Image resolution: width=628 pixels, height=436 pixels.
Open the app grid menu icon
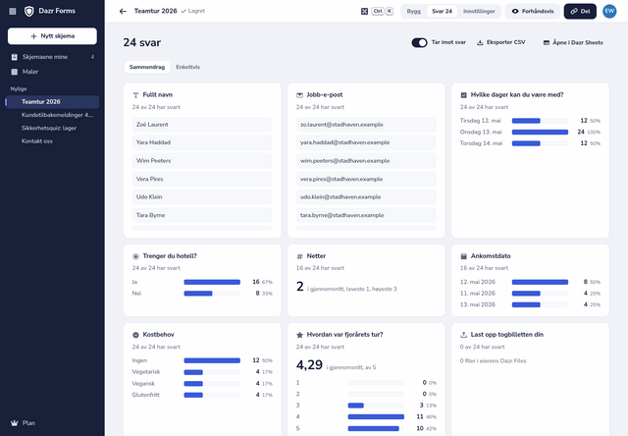tap(13, 11)
